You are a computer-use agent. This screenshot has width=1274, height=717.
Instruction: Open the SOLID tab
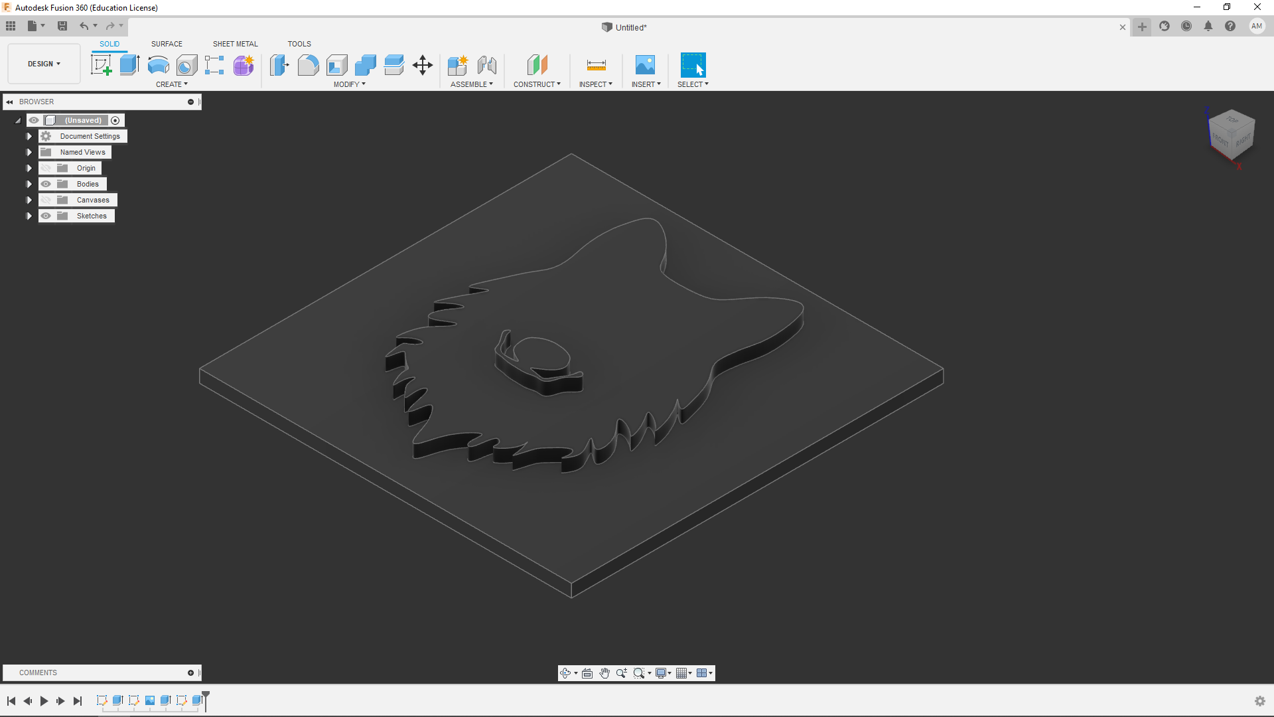(x=109, y=44)
